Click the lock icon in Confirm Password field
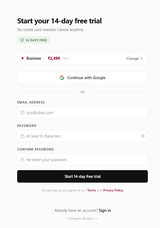 [22, 160]
